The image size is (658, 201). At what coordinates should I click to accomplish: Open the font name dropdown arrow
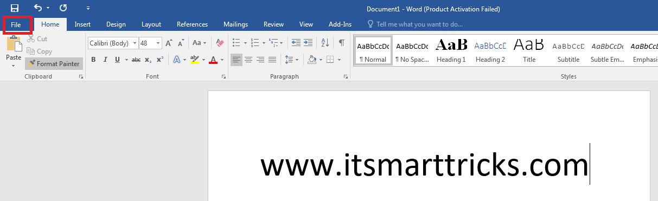click(135, 43)
